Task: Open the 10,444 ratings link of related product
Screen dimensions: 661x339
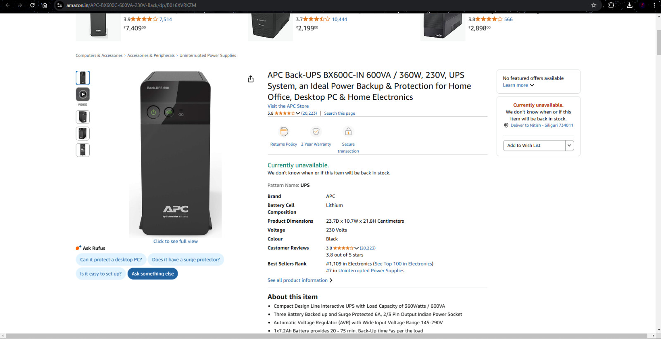Action: [x=340, y=19]
